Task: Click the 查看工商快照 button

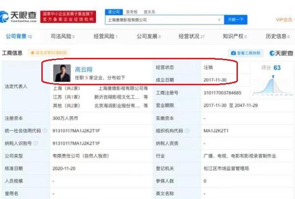Action: pyautogui.click(x=246, y=53)
